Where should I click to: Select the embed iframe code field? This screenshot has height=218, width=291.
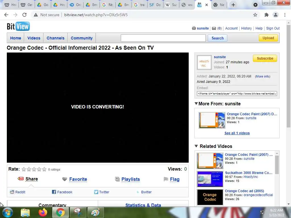point(237,94)
